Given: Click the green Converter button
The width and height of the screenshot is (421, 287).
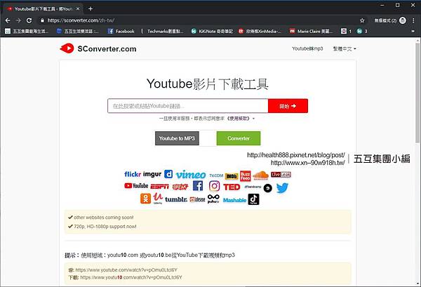Looking at the screenshot, I should click(x=239, y=138).
